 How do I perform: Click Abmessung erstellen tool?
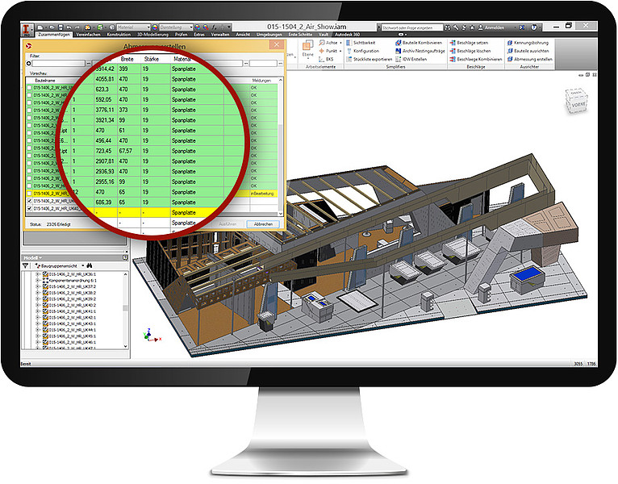(x=530, y=59)
